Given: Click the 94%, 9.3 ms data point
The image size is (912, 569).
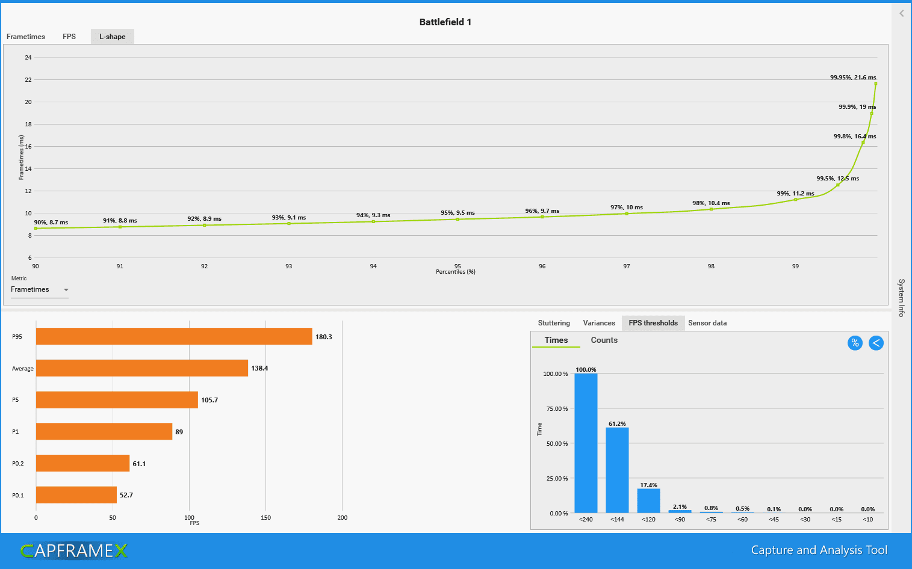Looking at the screenshot, I should 373,221.
